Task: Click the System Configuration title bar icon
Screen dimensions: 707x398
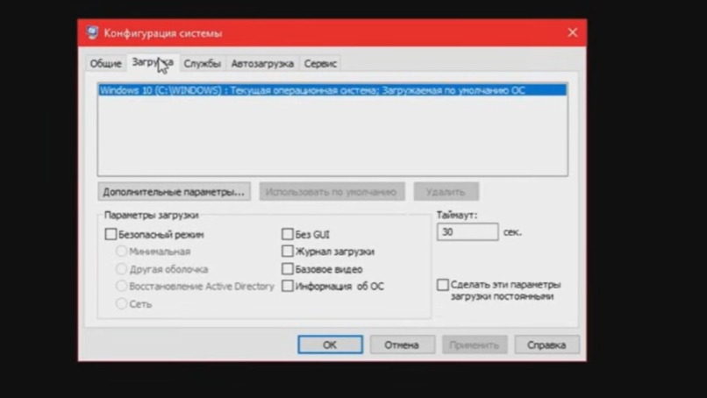Action: coord(93,33)
